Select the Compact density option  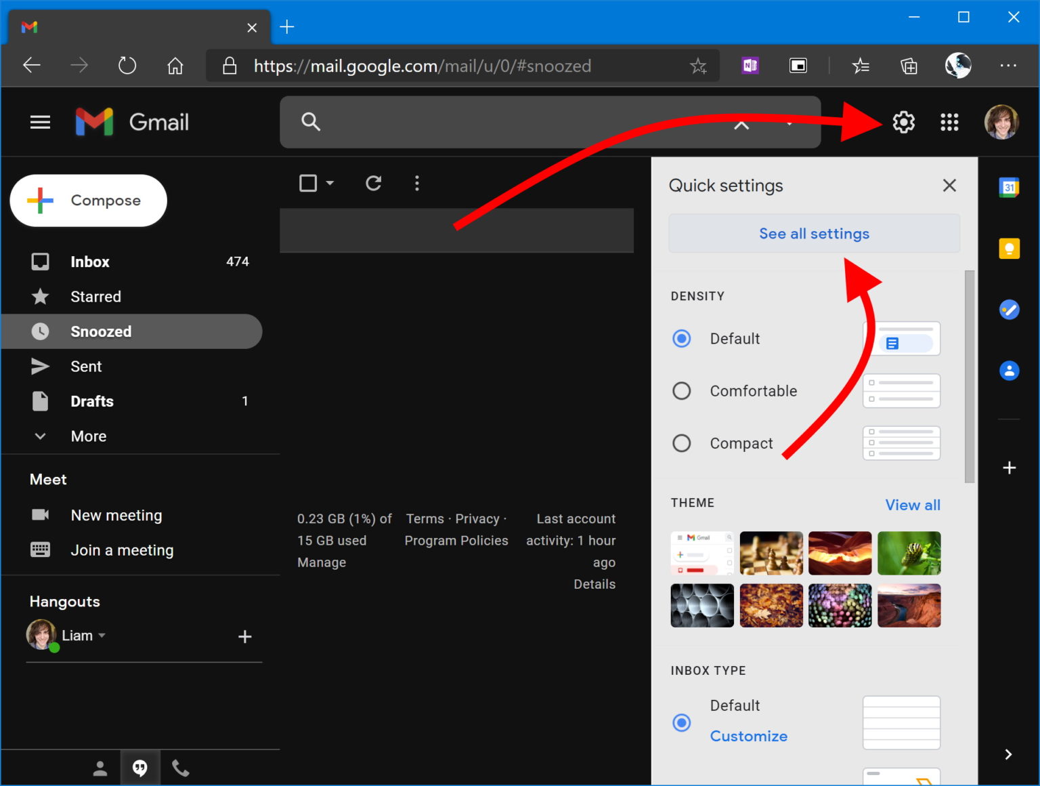(x=682, y=442)
